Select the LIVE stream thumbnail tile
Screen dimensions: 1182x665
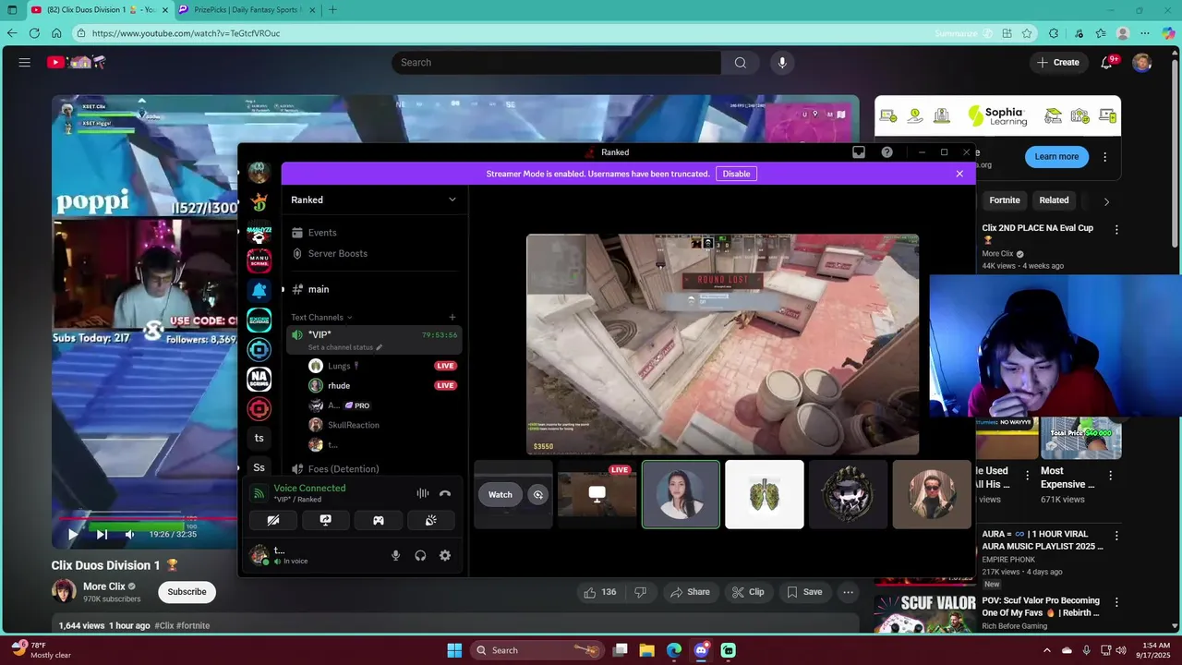pos(597,494)
